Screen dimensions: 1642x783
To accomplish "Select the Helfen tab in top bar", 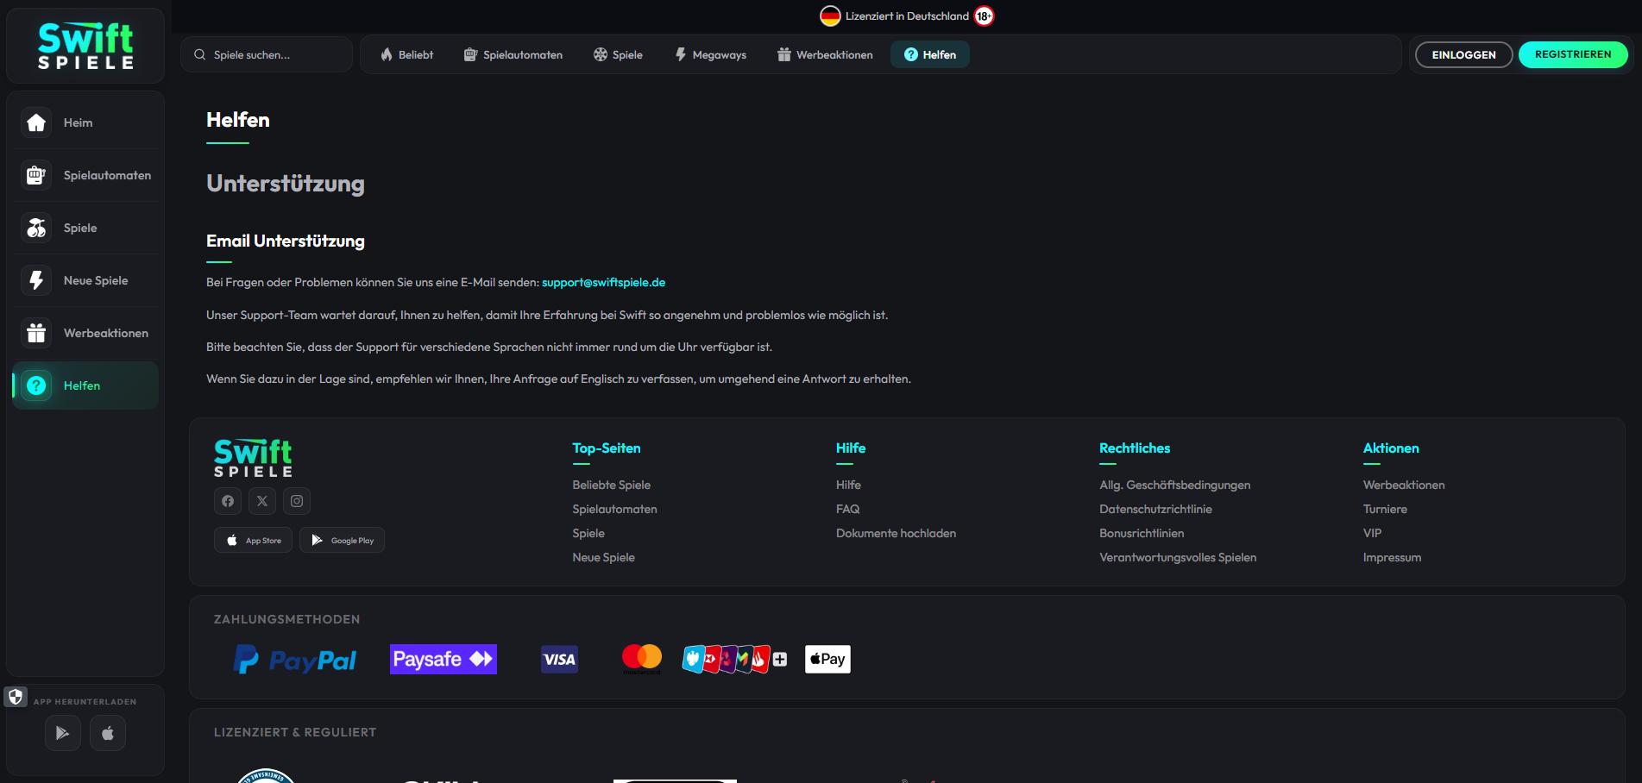I will click(930, 54).
